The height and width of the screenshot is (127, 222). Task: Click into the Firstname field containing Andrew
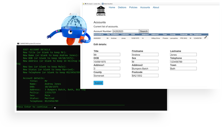coord(145,55)
